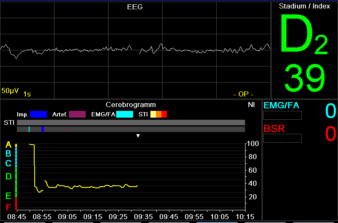Click the Cerebrogramm panel title
This screenshot has height=223, width=338.
tap(131, 105)
